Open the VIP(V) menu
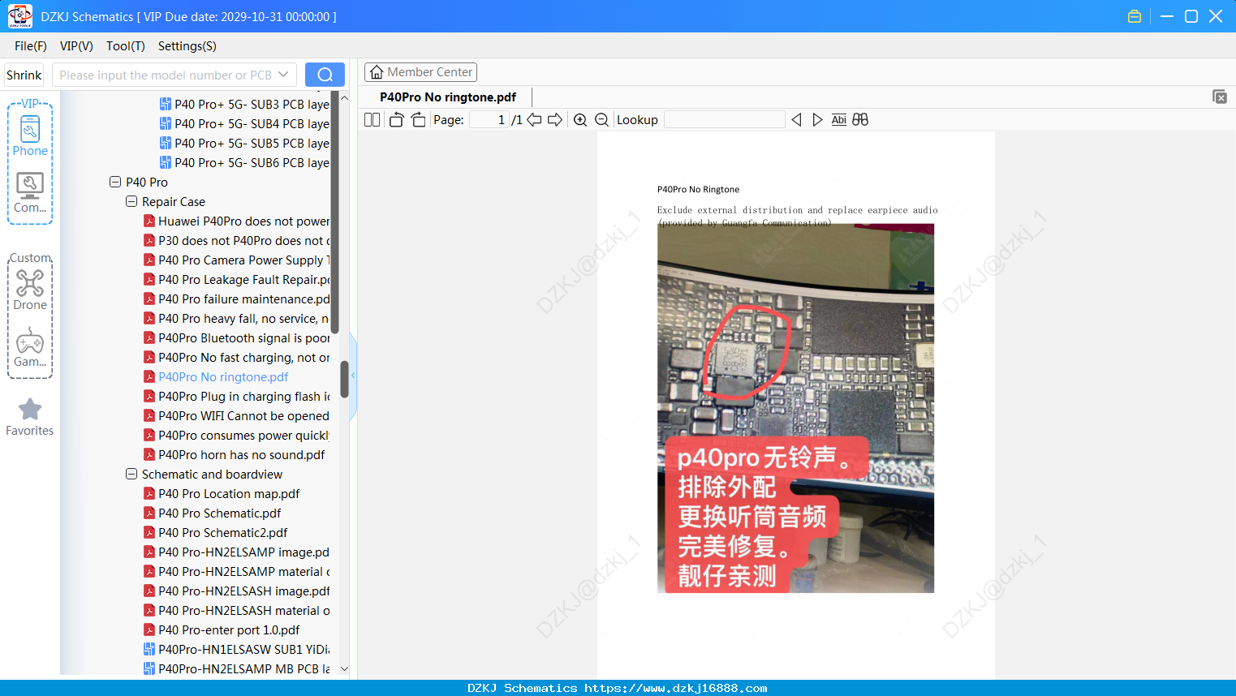The image size is (1236, 696). (76, 46)
